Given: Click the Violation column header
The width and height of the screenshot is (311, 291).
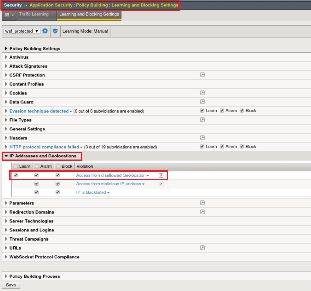Looking at the screenshot, I should 85,166.
